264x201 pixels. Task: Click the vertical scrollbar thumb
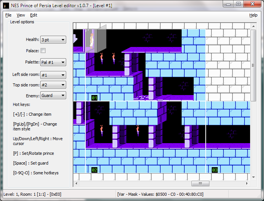click(x=253, y=65)
